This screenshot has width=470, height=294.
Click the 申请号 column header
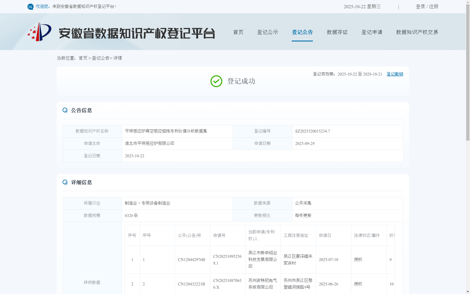point(219,235)
